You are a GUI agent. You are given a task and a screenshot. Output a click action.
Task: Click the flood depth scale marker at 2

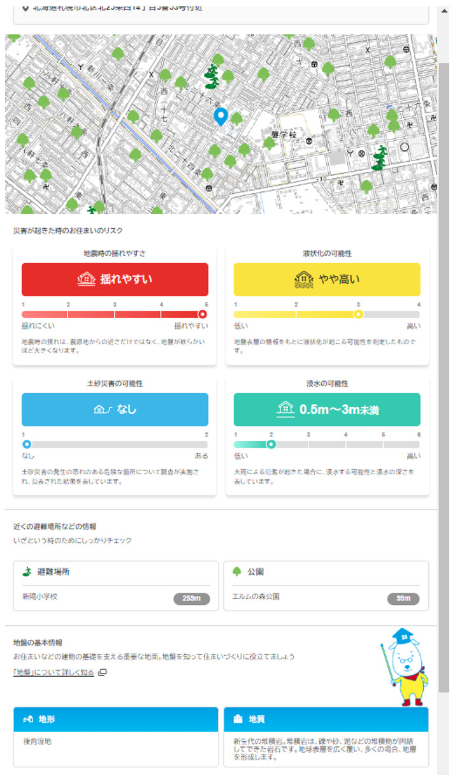(x=271, y=444)
